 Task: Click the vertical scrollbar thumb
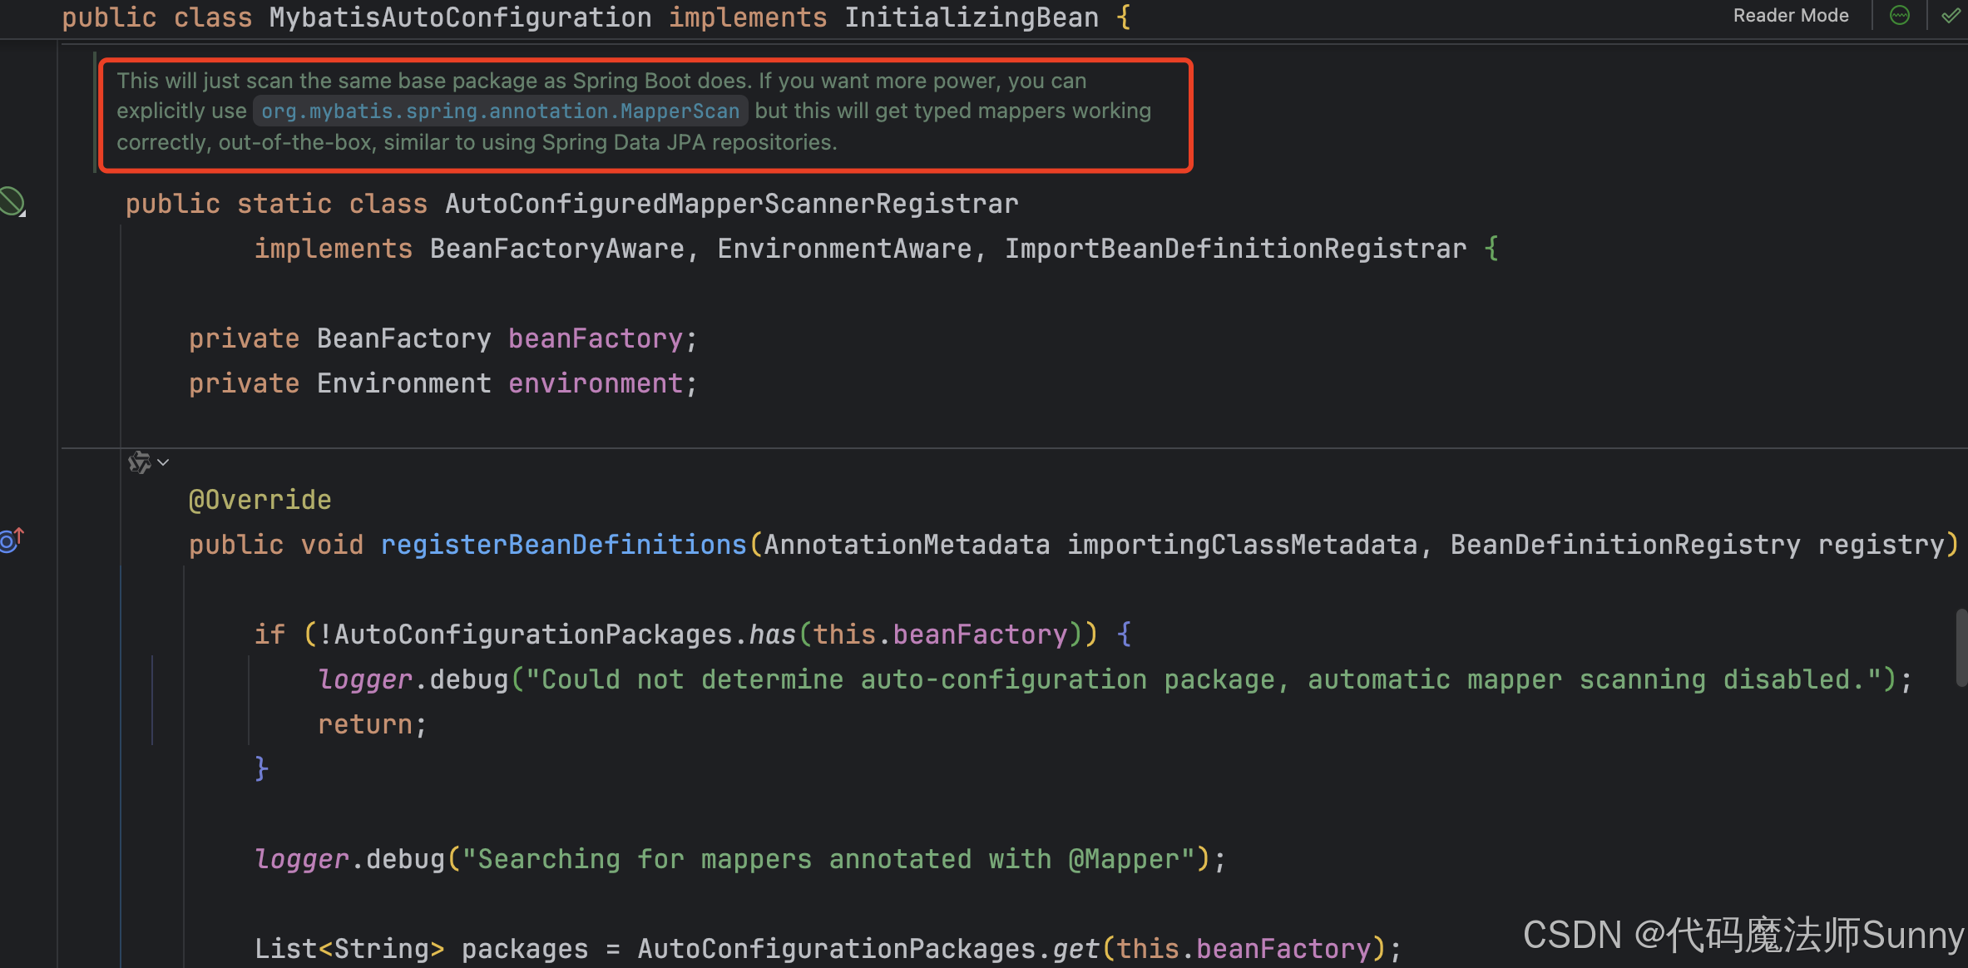tap(1961, 647)
